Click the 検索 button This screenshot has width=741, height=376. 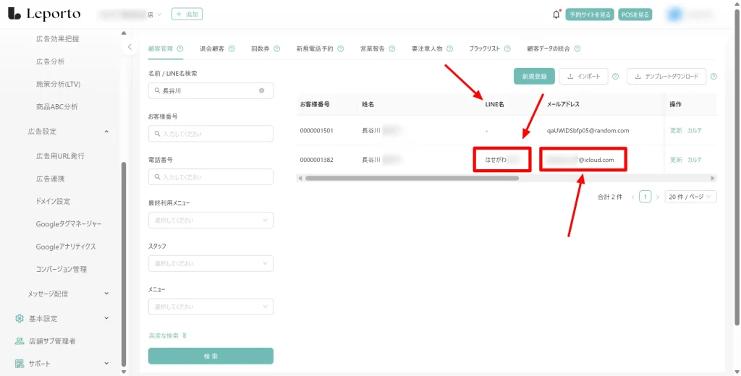click(211, 356)
